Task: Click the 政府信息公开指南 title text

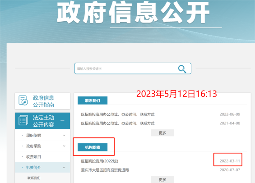Action: (43, 101)
